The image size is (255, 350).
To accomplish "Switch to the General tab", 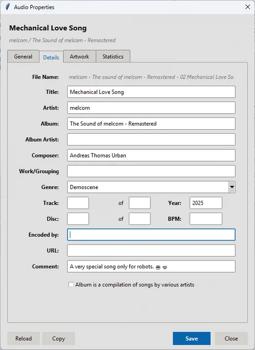I will click(x=23, y=57).
